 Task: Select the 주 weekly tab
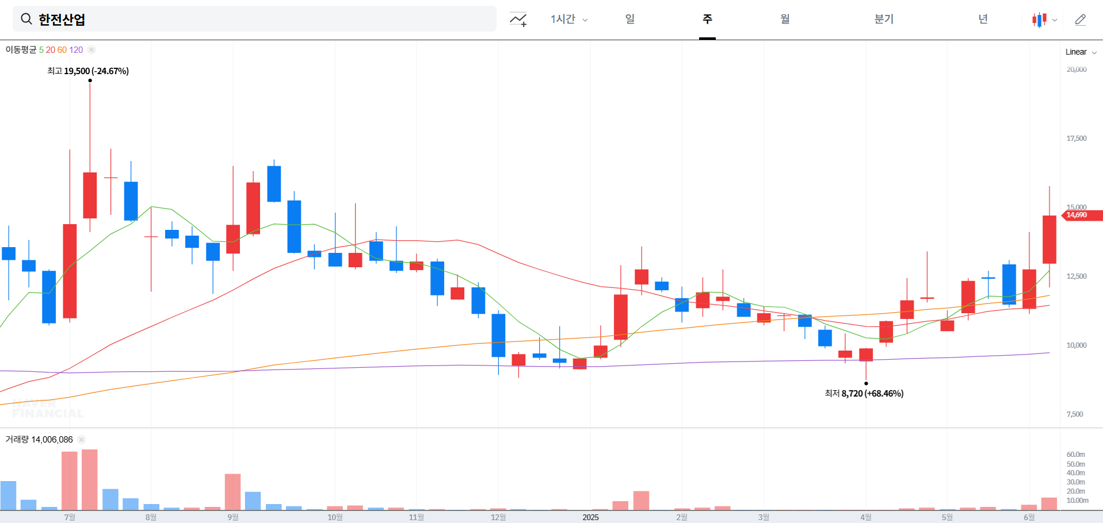707,19
